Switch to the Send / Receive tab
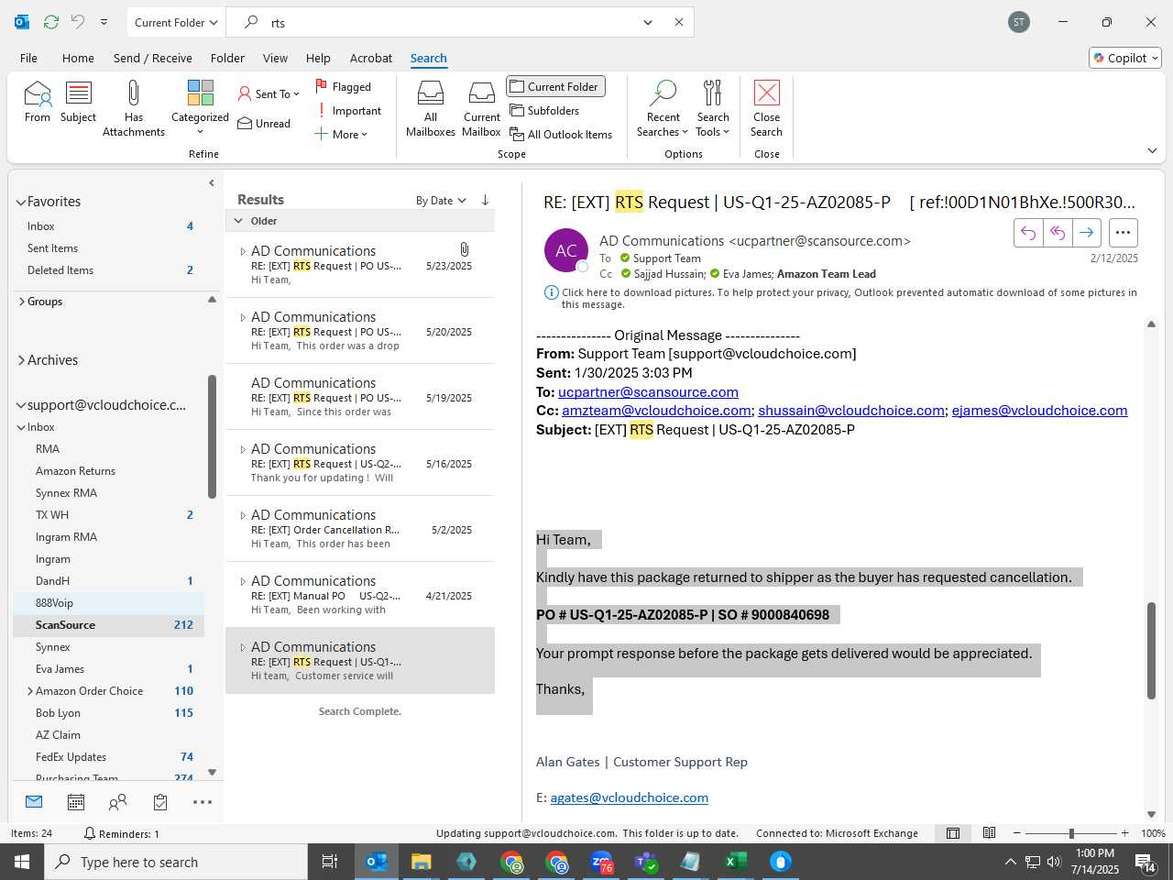The width and height of the screenshot is (1173, 880). coord(153,58)
